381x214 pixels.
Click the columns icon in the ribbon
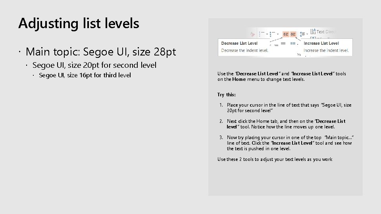tap(292, 43)
